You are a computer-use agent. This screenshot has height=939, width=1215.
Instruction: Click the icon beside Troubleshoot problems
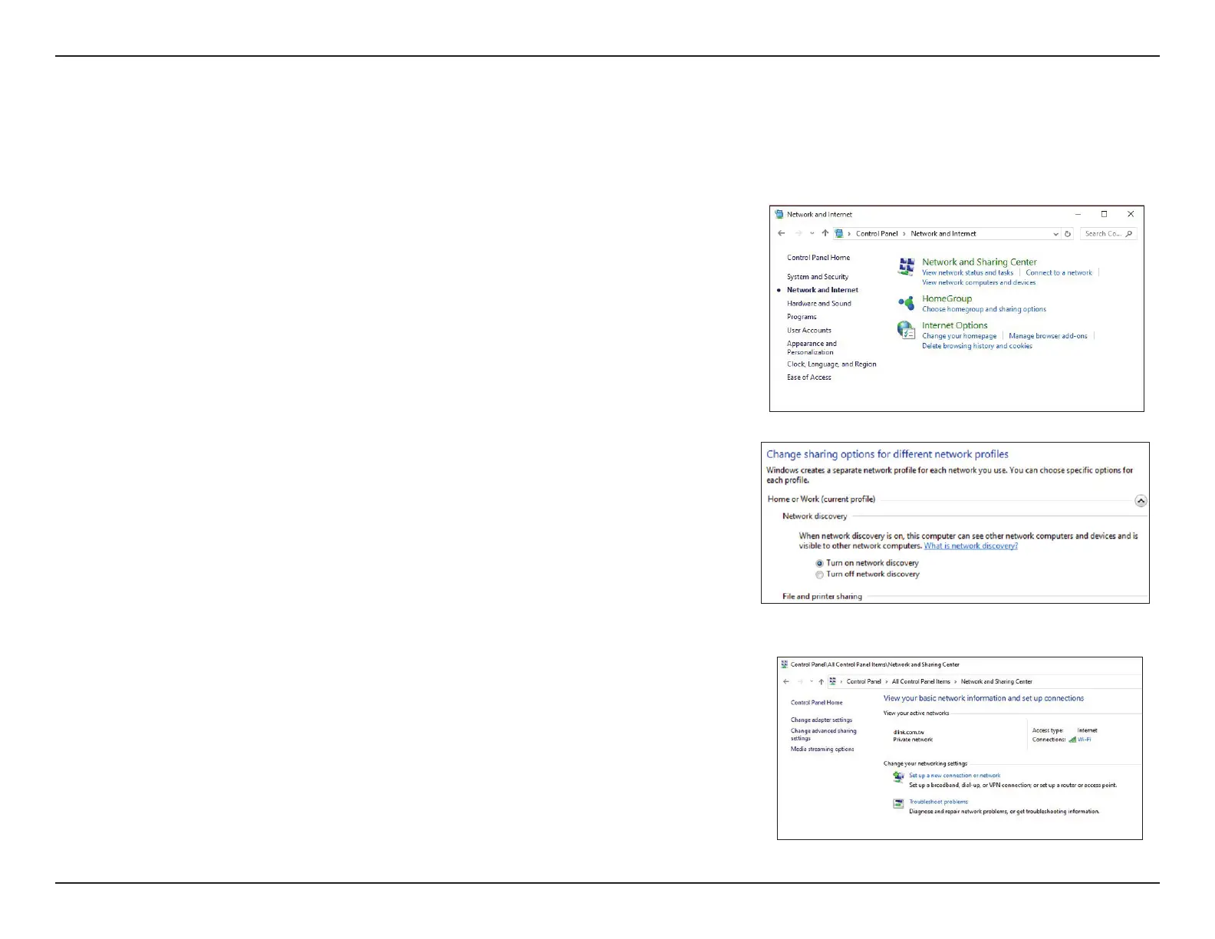click(899, 803)
